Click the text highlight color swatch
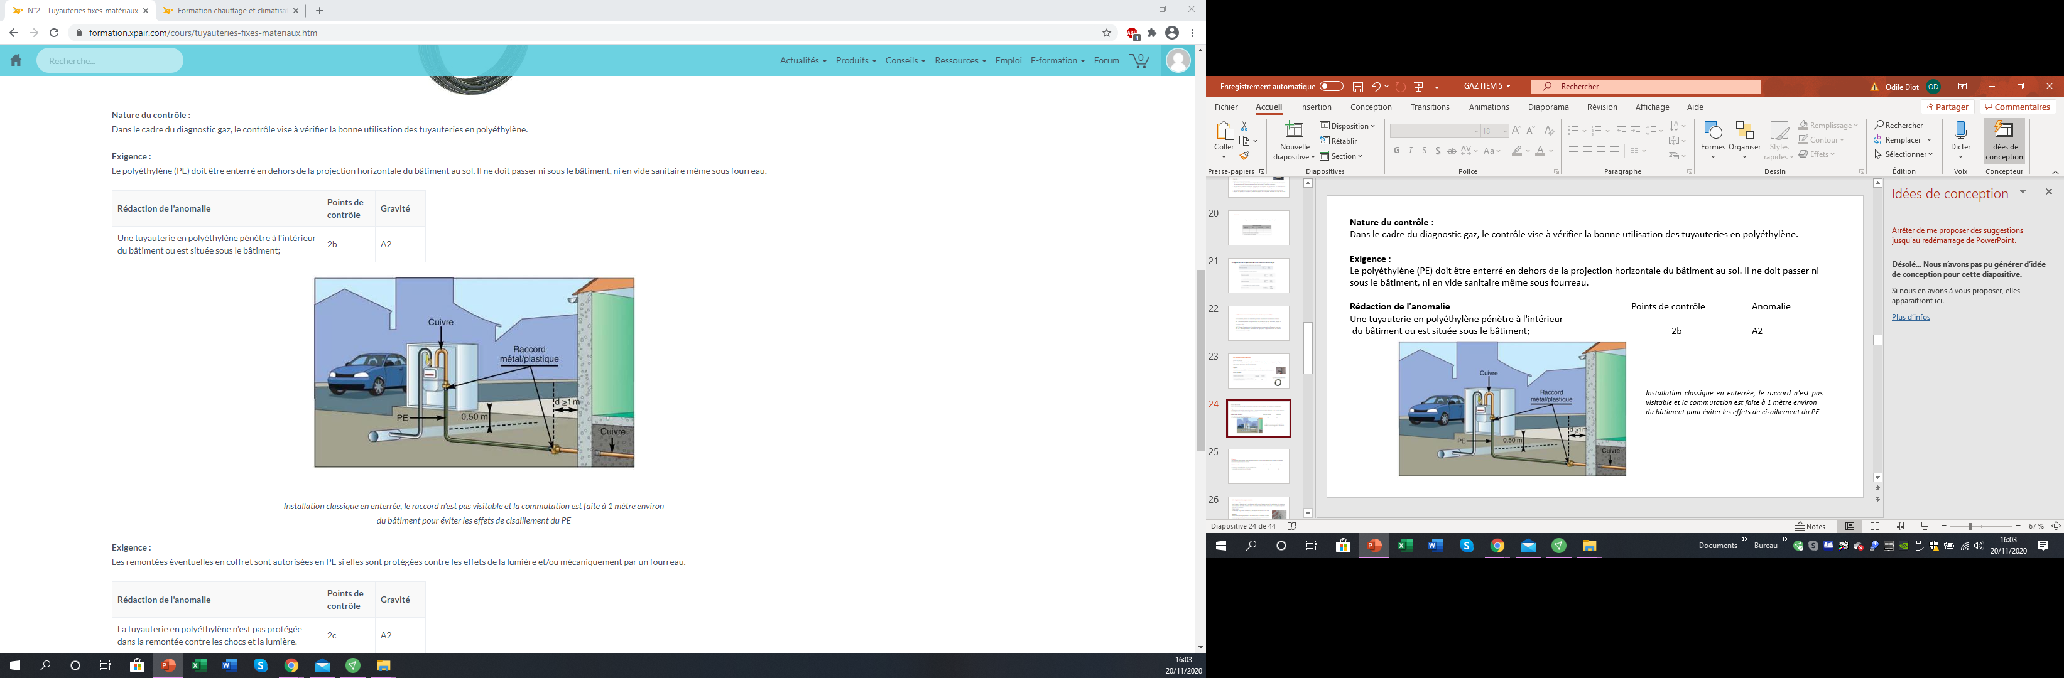This screenshot has width=2064, height=678. pyautogui.click(x=1516, y=151)
